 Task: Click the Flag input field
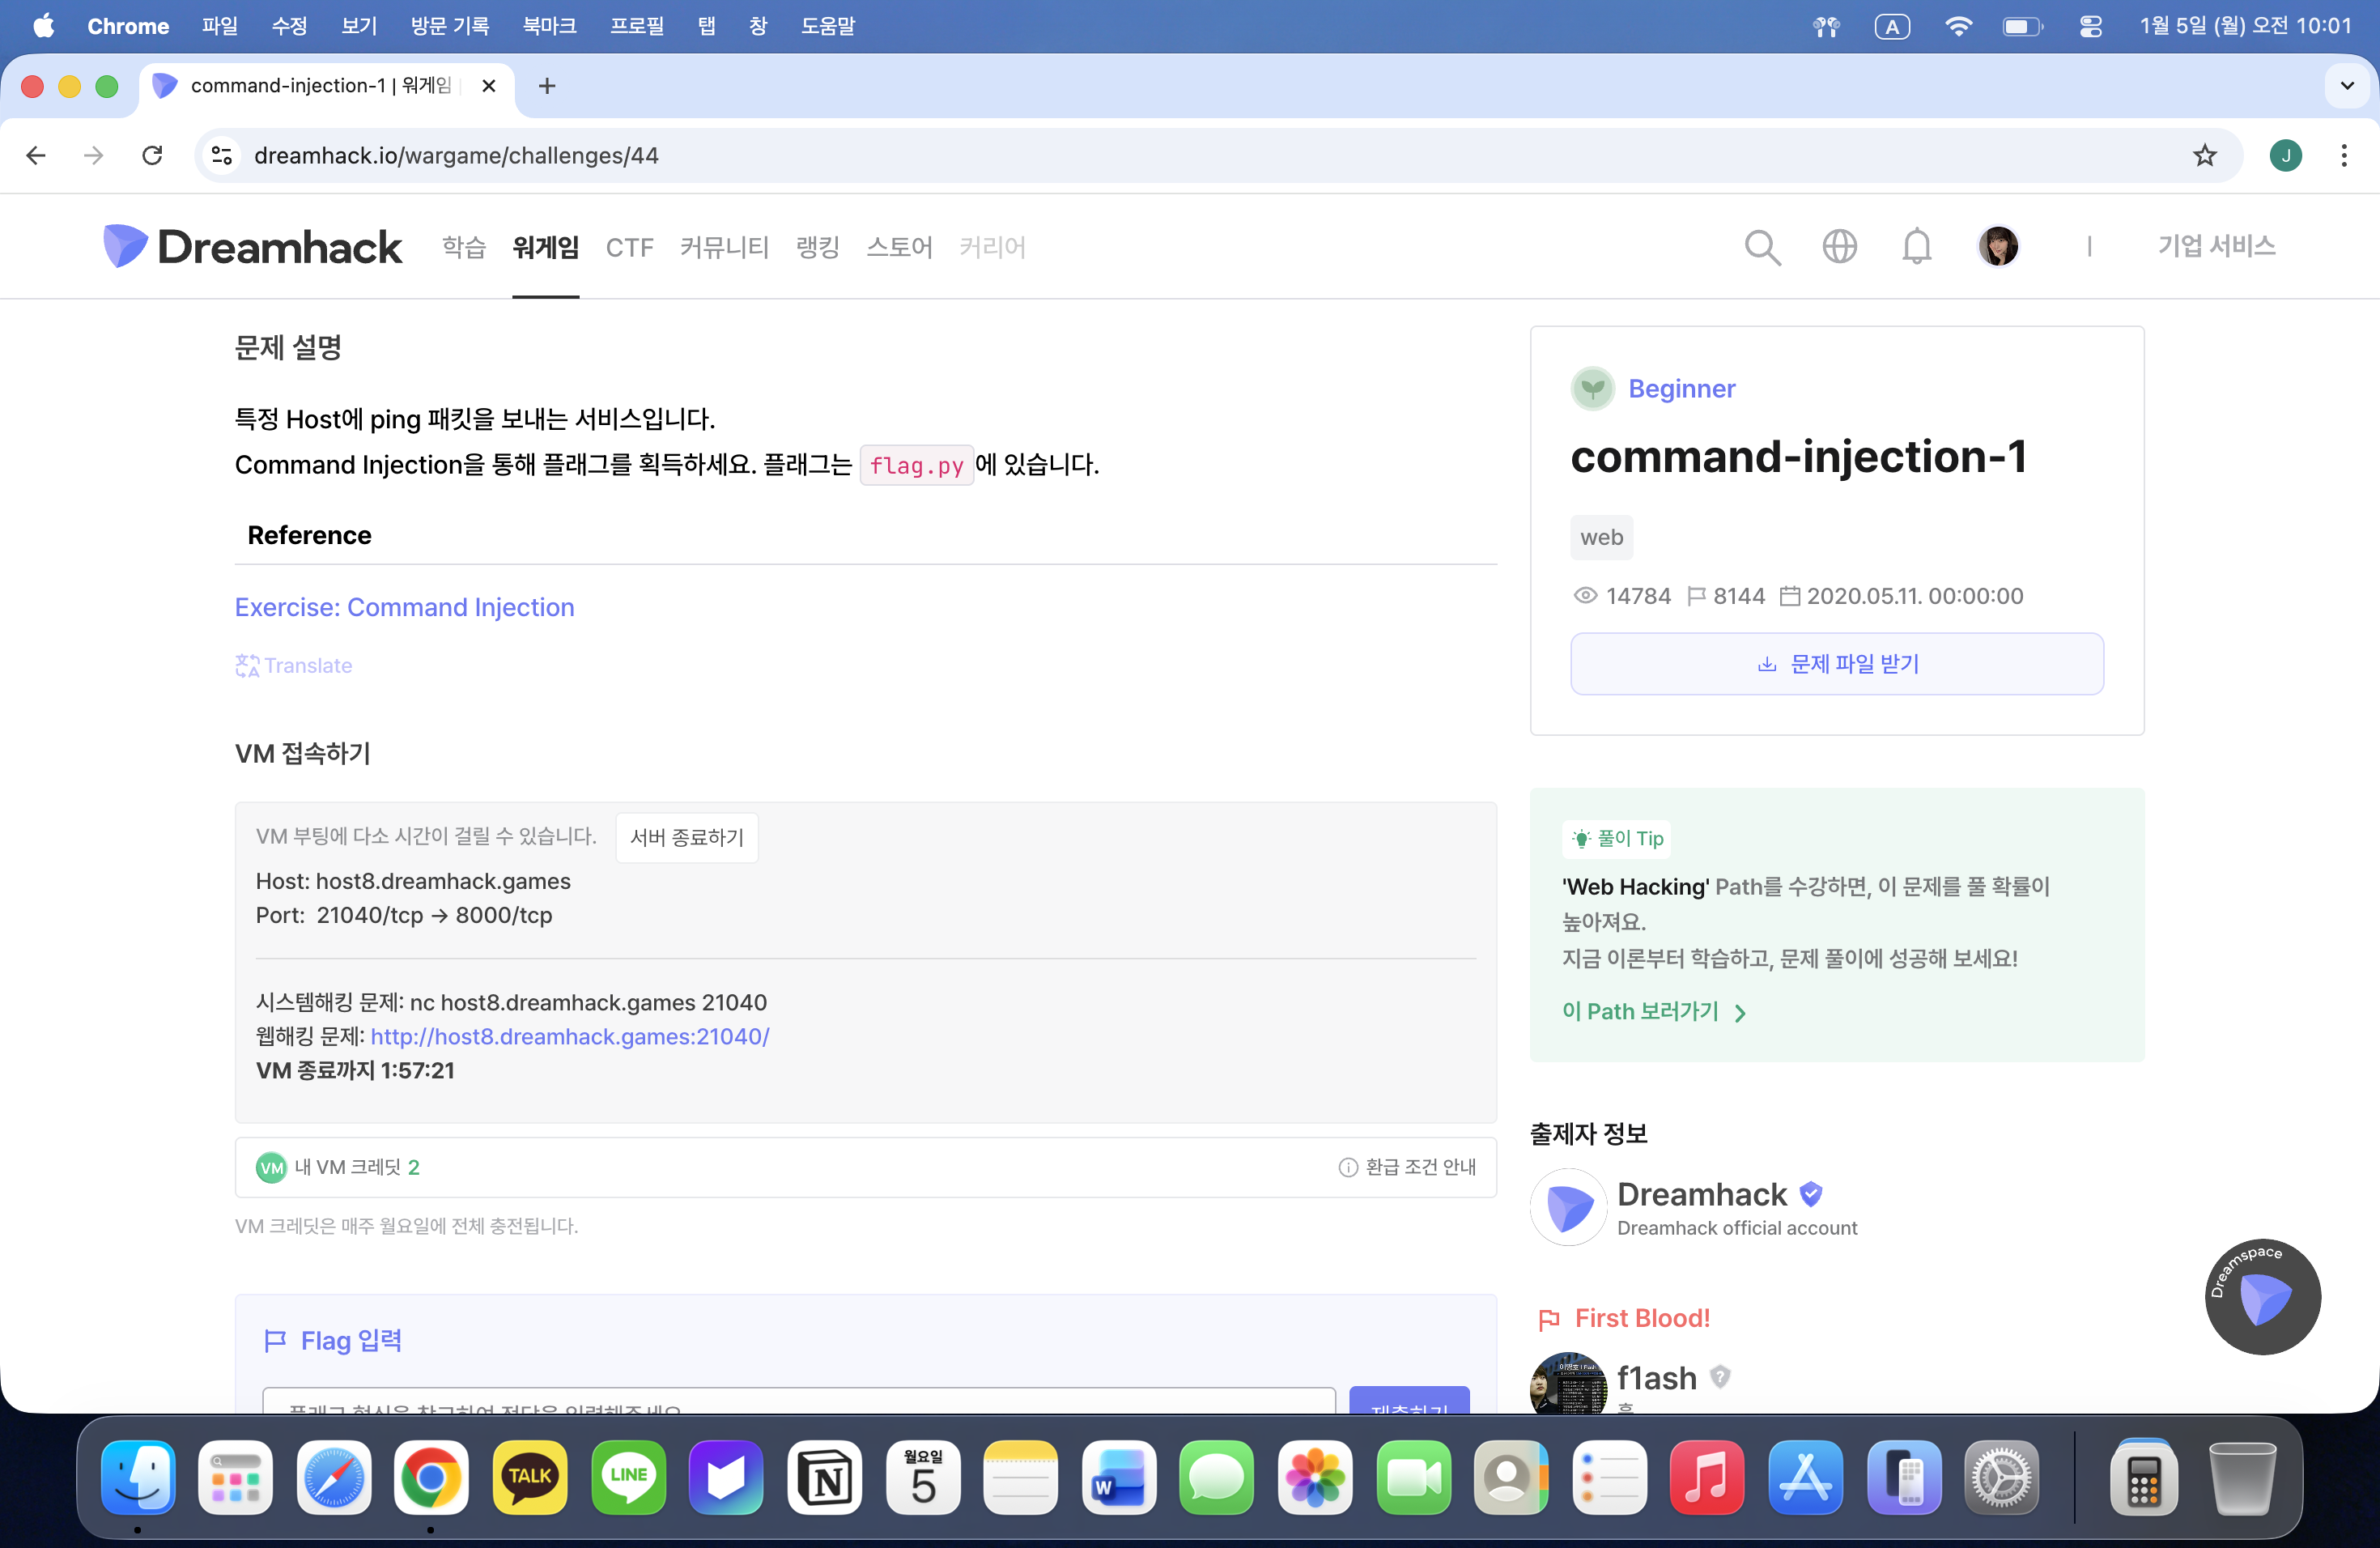point(798,1402)
